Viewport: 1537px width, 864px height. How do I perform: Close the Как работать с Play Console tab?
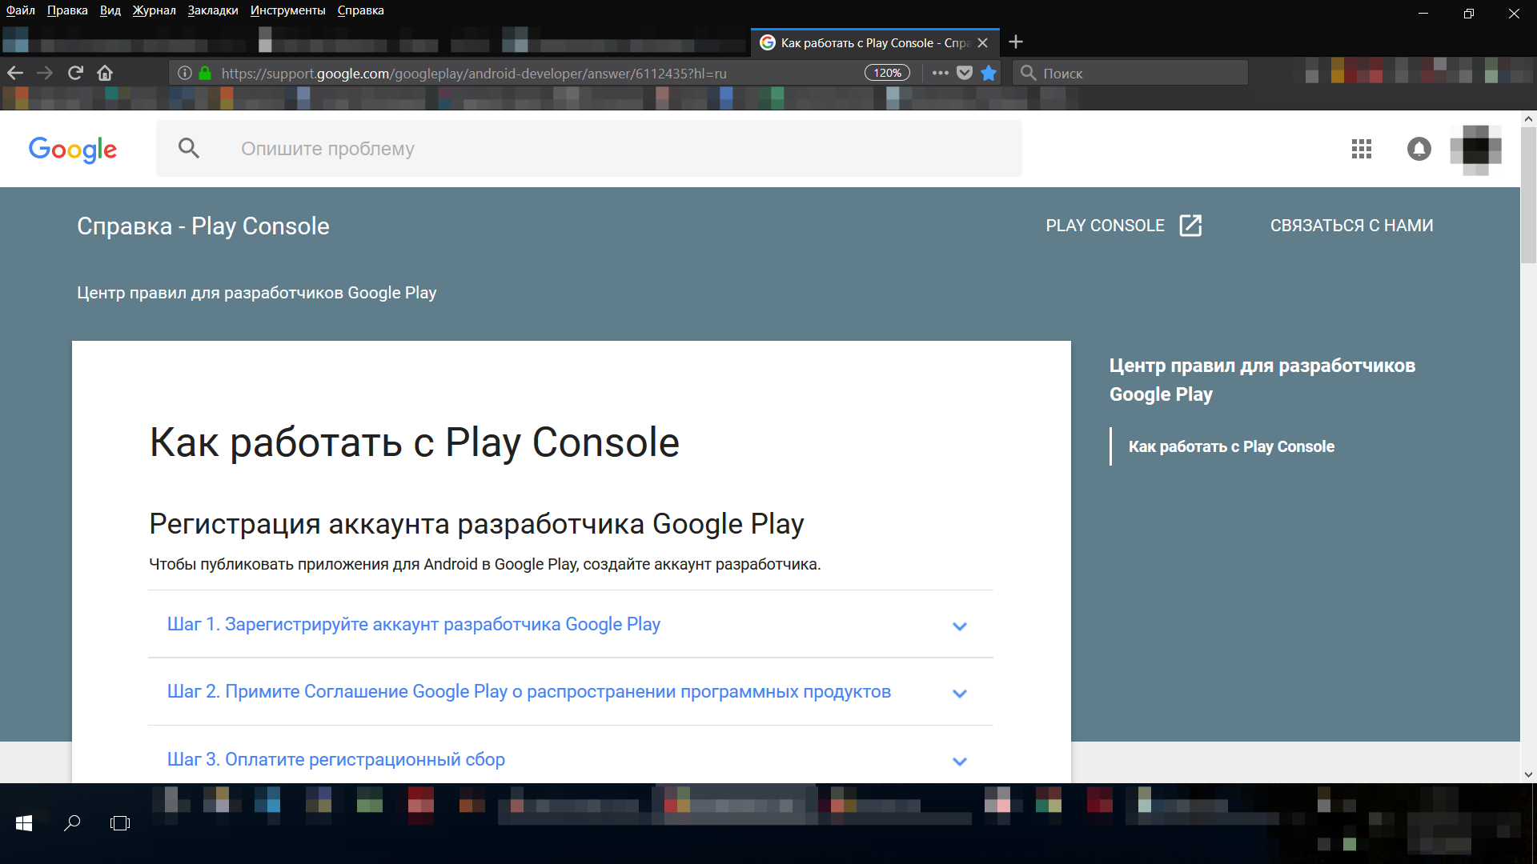983,42
